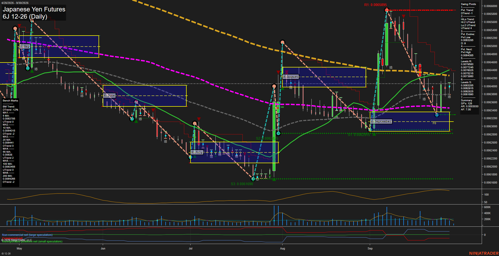This screenshot has width=499, height=256.
Task: Click the Pvt. Evolve: label
Action: [x=468, y=34]
